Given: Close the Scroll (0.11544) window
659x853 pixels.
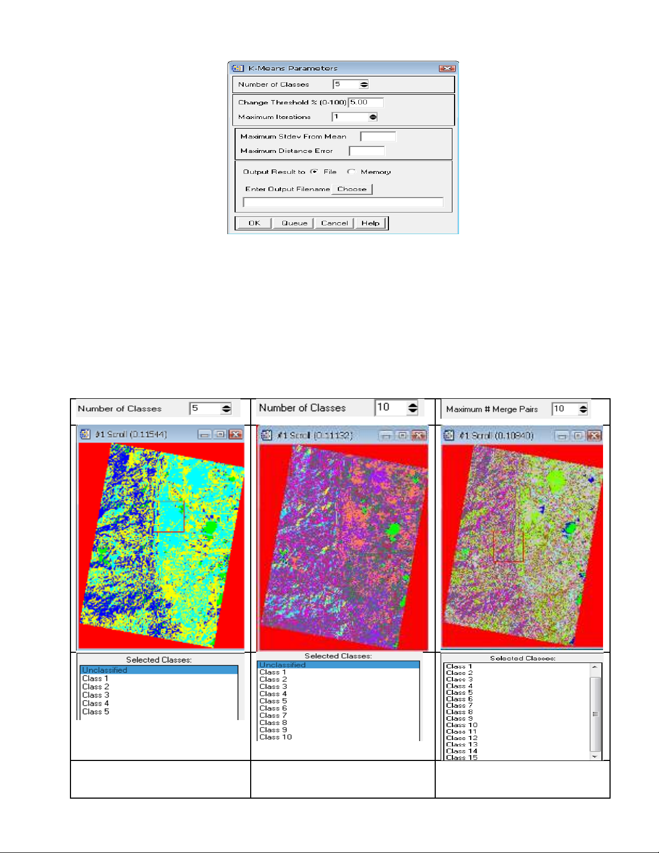Looking at the screenshot, I should tap(235, 434).
